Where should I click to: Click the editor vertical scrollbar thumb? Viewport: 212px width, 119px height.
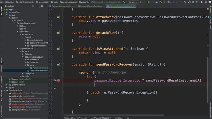(208, 80)
